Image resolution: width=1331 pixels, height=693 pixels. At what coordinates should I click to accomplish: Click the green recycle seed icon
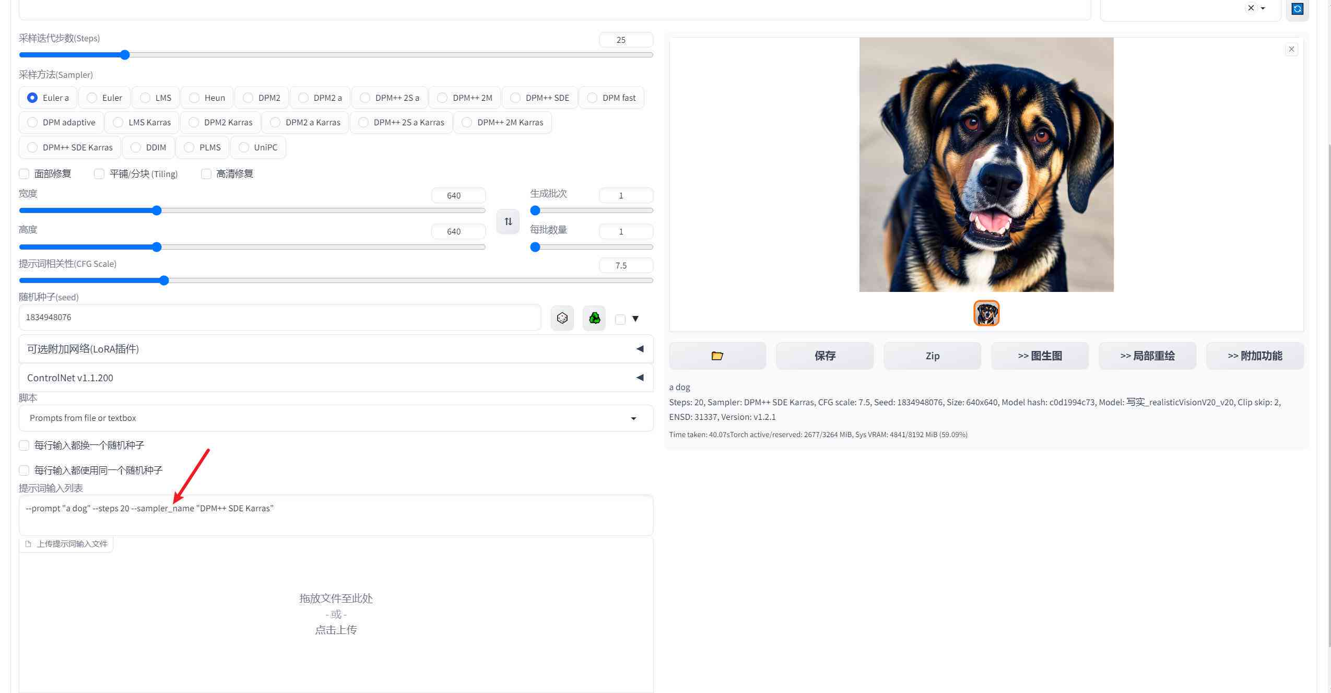click(x=594, y=318)
